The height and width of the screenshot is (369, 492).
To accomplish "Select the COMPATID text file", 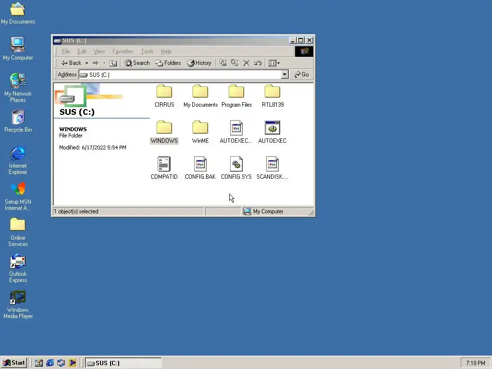I will (164, 168).
